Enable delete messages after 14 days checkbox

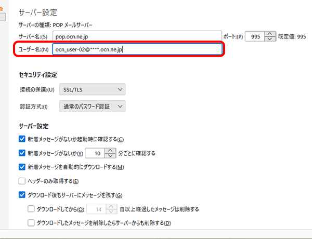coord(31,209)
